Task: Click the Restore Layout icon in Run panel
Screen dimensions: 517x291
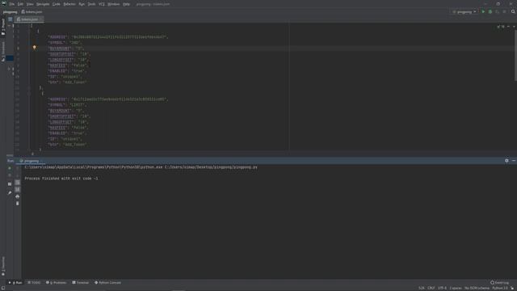Action: (x=10, y=184)
